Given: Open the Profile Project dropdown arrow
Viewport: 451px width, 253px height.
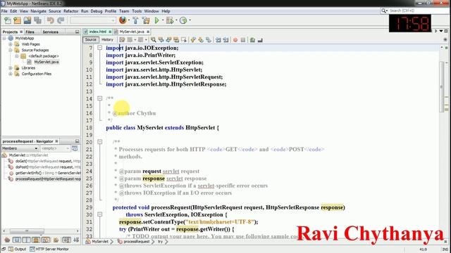Looking at the screenshot, I should 190,20.
